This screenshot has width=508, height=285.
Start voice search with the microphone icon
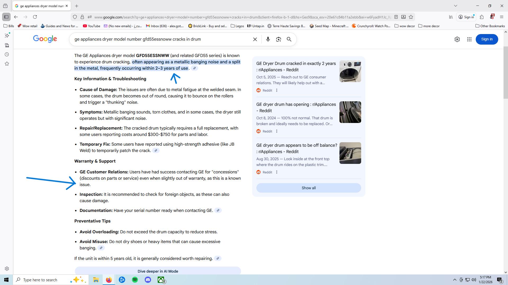(268, 39)
